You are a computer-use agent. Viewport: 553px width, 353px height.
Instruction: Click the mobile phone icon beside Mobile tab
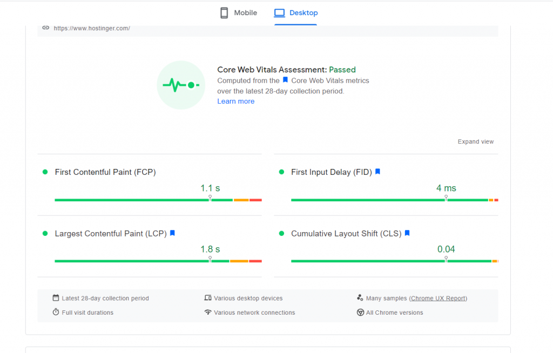coord(222,12)
